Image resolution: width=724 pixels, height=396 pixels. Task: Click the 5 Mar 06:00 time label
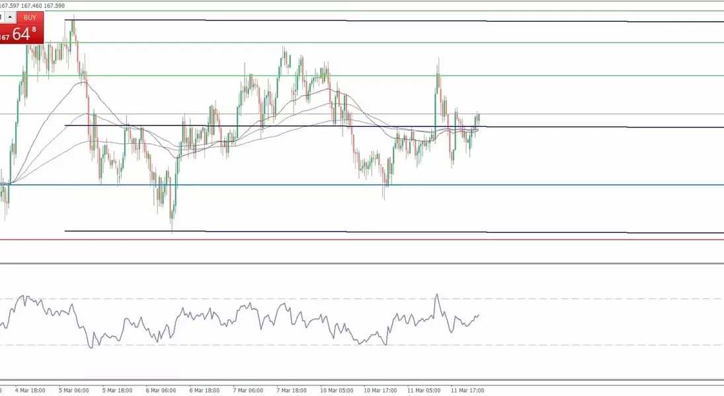73,390
